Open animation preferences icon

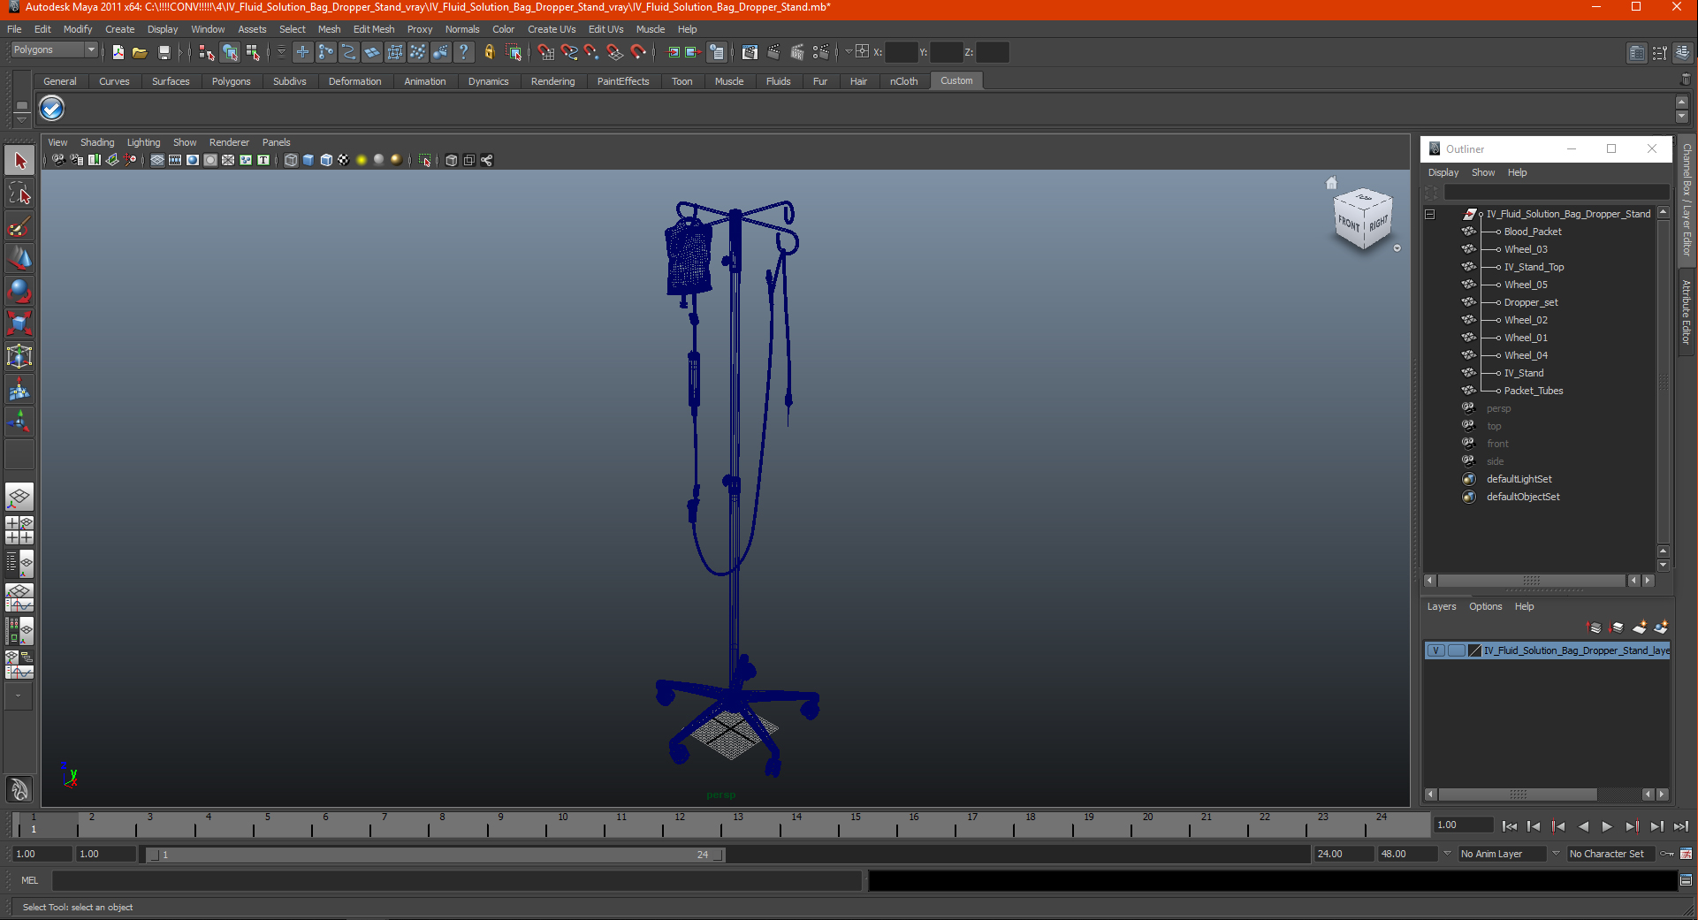pos(1686,854)
